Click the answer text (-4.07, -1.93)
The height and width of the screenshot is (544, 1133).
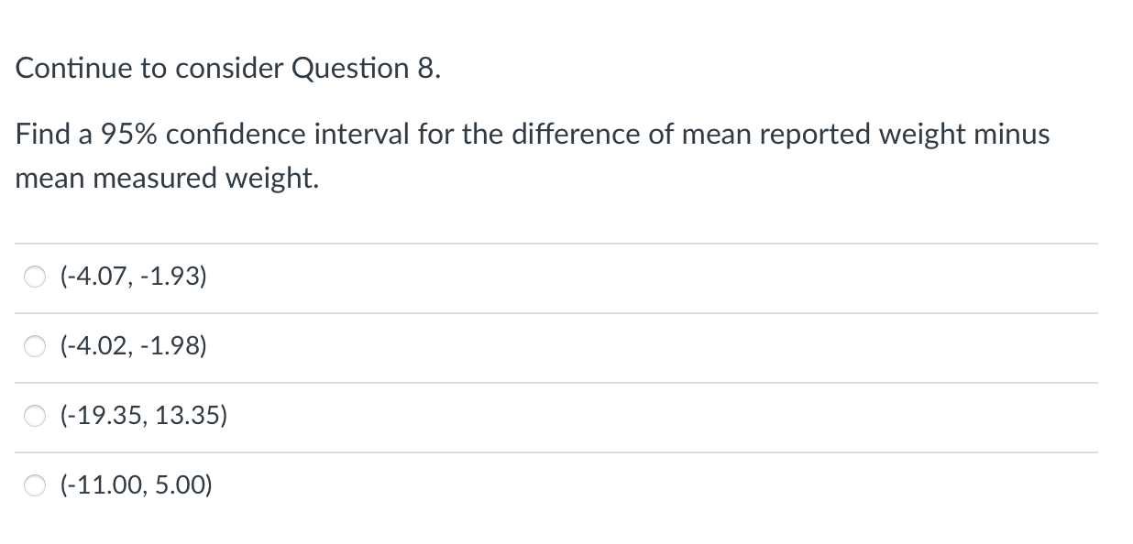(x=133, y=276)
